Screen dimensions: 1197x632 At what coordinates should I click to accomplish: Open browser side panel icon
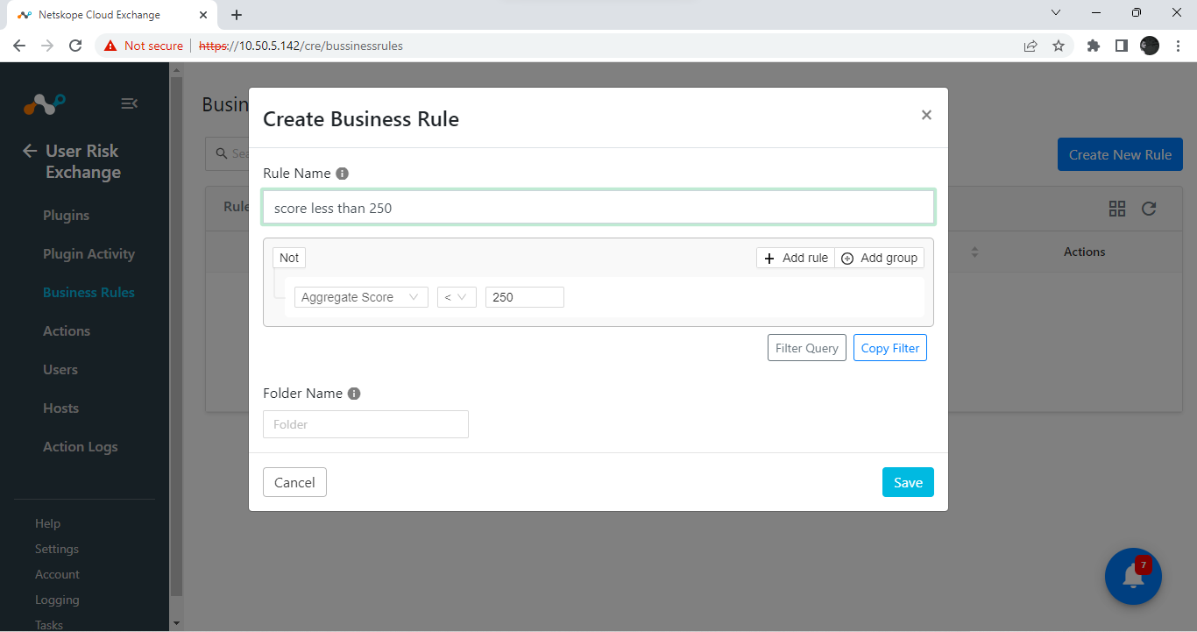pyautogui.click(x=1122, y=46)
